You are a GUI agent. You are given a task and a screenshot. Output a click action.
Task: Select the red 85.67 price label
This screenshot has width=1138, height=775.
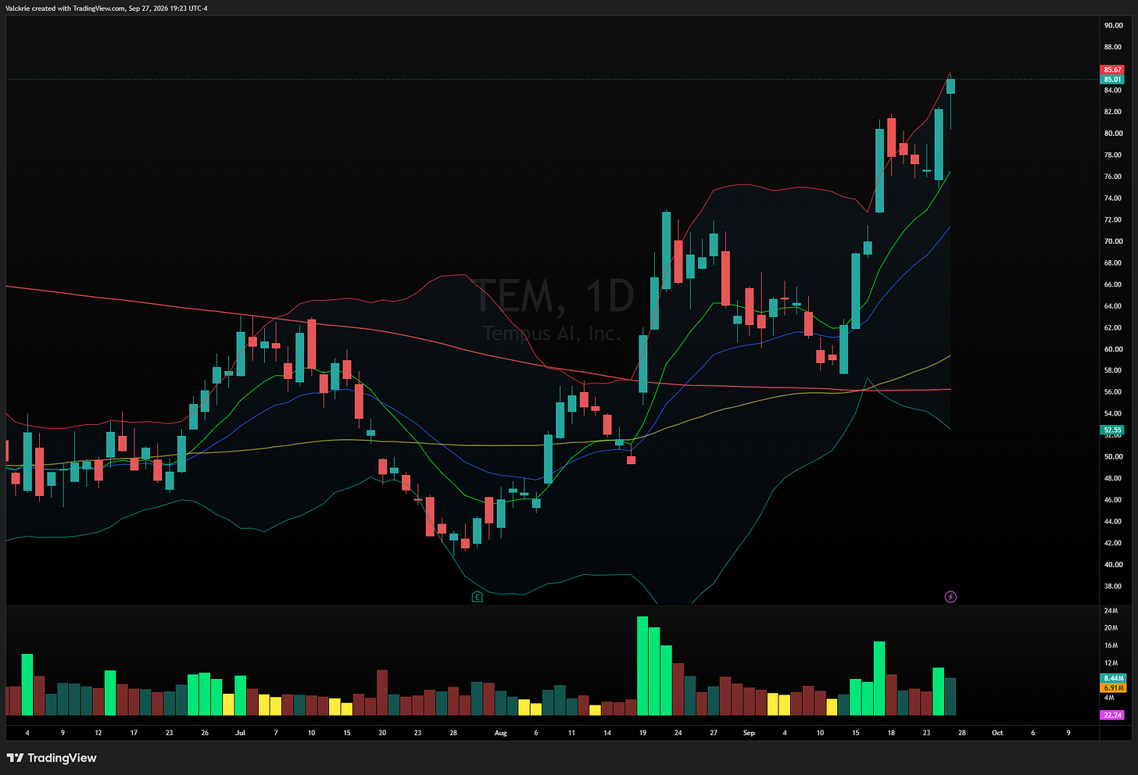[x=1113, y=70]
